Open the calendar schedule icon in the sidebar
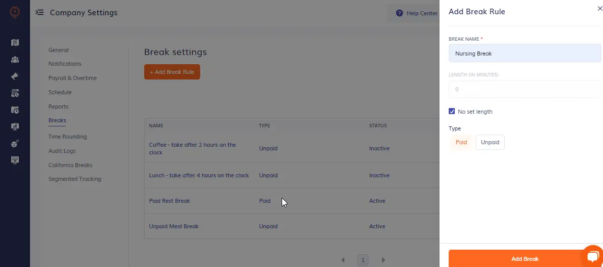Screen dimensions: 603x267 [15, 110]
